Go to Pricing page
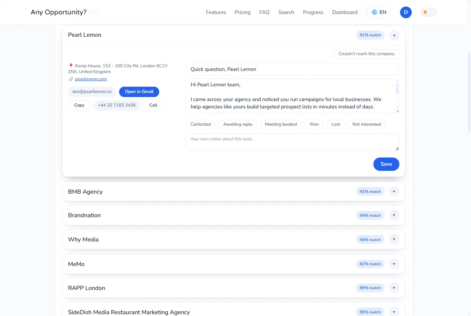Viewport: 471px width, 316px height. pos(242,12)
